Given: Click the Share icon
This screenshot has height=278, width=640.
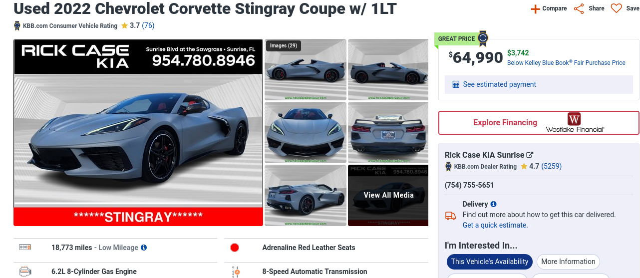Looking at the screenshot, I should [579, 8].
